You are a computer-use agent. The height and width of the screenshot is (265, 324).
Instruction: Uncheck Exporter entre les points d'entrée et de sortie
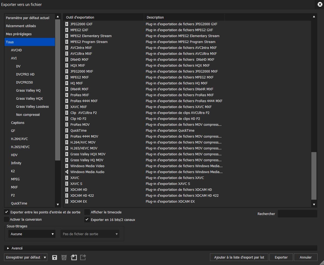(x=7, y=212)
